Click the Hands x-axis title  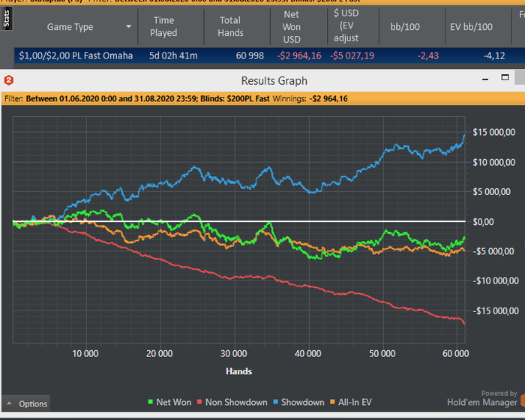click(x=238, y=371)
